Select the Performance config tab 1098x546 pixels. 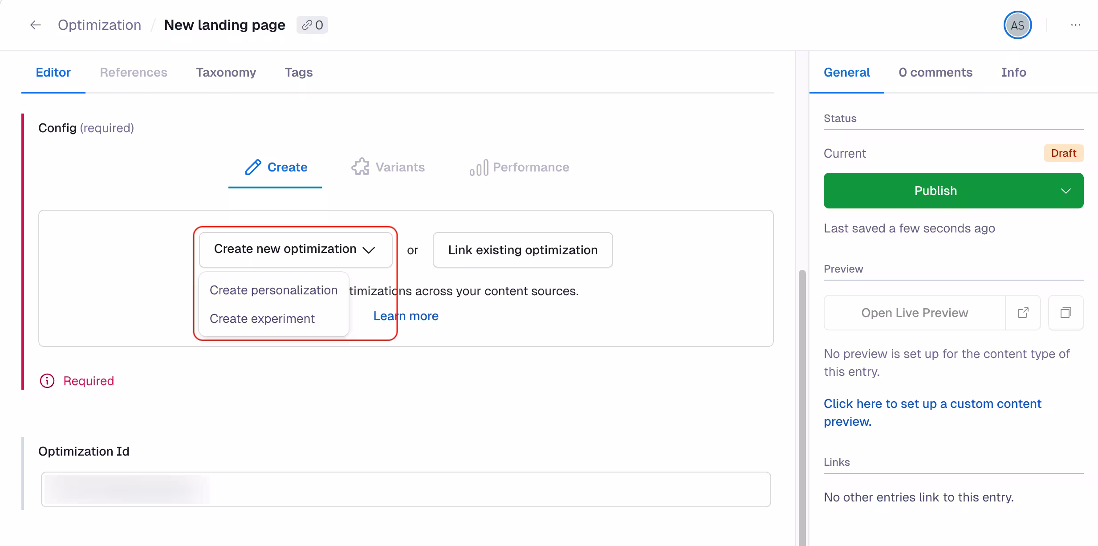[519, 167]
